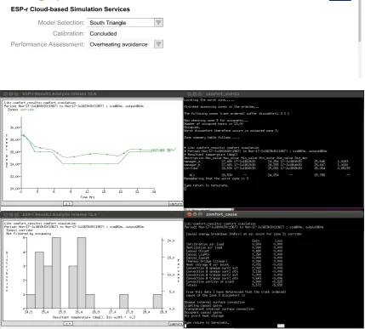This screenshot has width=365, height=329.
Task: Click Occupant casual gains line in terminal
Action: point(204,312)
